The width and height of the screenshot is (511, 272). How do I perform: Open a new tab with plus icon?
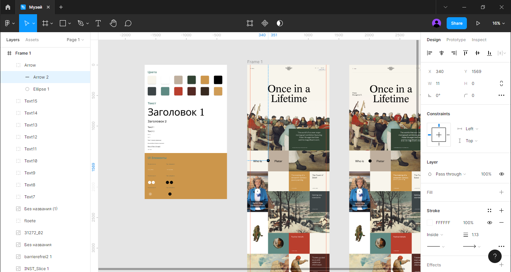61,7
